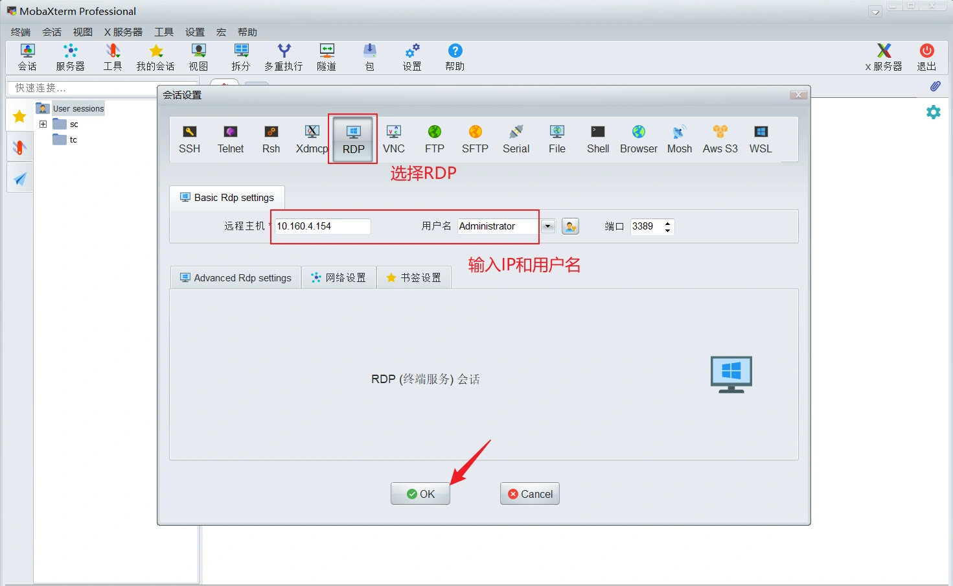This screenshot has width=953, height=586.
Task: Select the RDP session type
Action: 353,139
